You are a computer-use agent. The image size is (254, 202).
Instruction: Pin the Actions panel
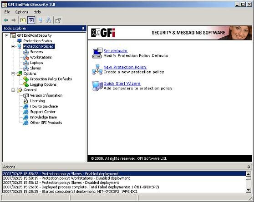coord(249,167)
